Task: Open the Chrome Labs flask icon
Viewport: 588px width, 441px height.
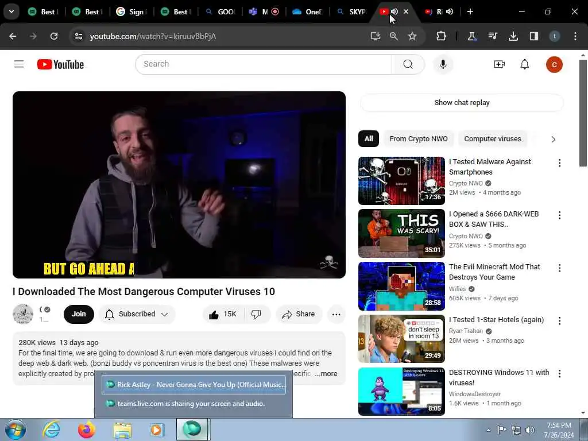Action: coord(471,36)
